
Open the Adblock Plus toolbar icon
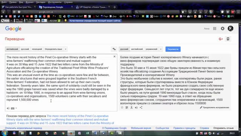coord(233,12)
